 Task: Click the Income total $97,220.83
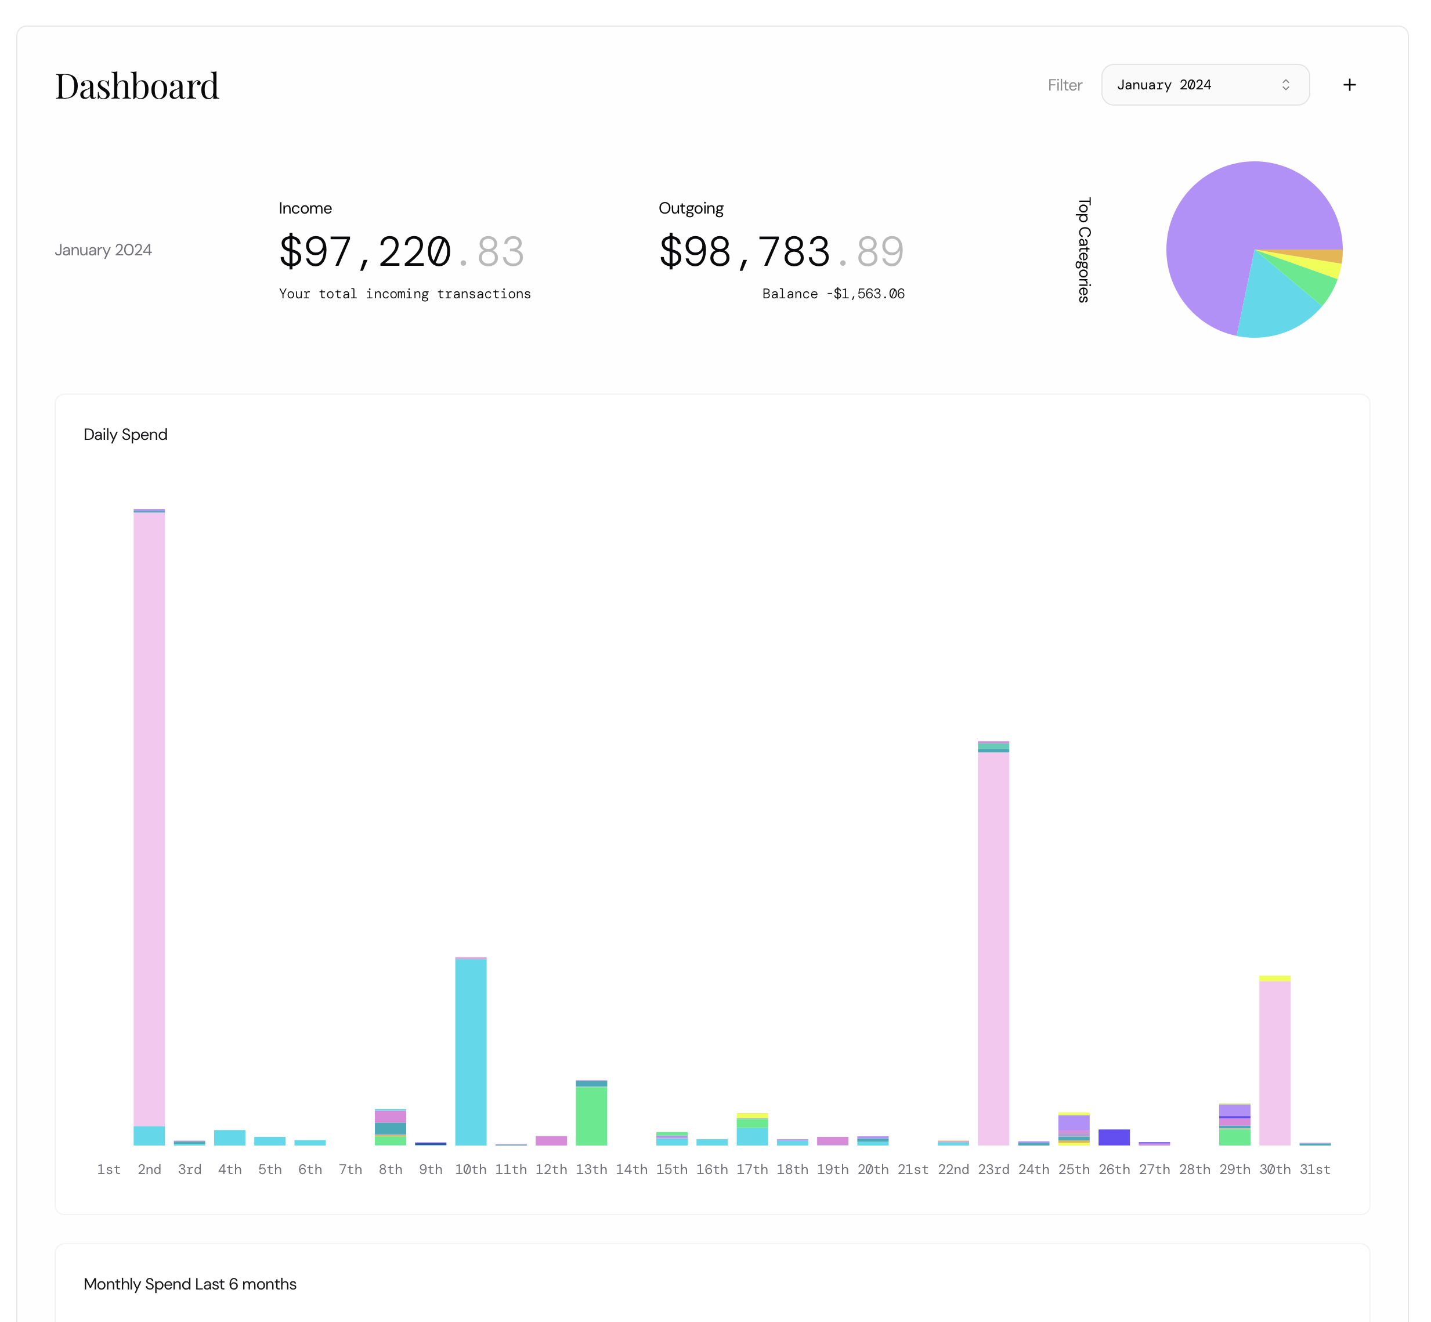400,250
